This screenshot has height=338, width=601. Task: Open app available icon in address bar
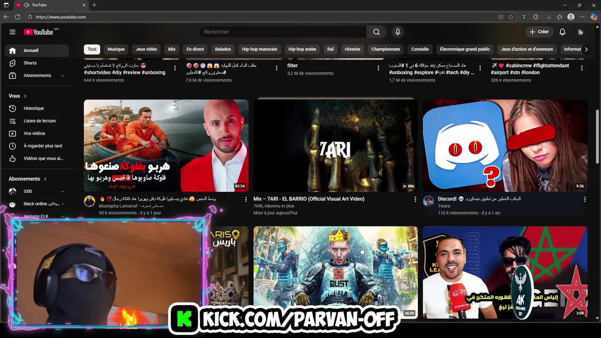tap(501, 17)
